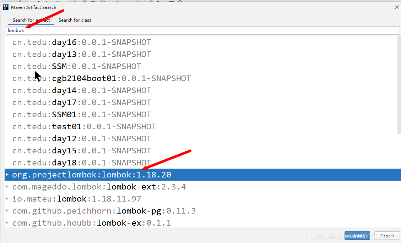Select cn.tedu:day18:0.0.1-SNAPSHOT row
The image size is (401, 243).
201,163
